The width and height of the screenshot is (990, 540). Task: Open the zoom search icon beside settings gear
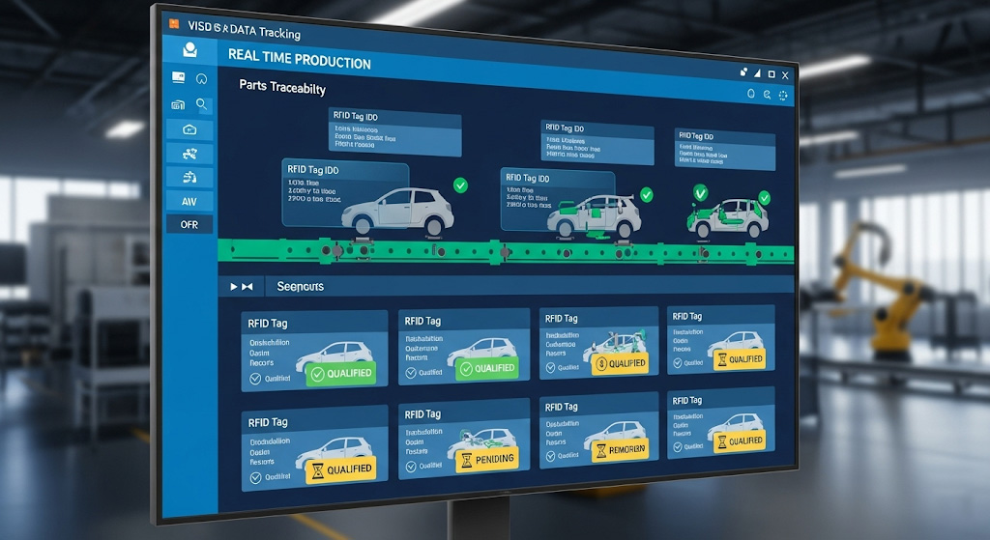(767, 95)
